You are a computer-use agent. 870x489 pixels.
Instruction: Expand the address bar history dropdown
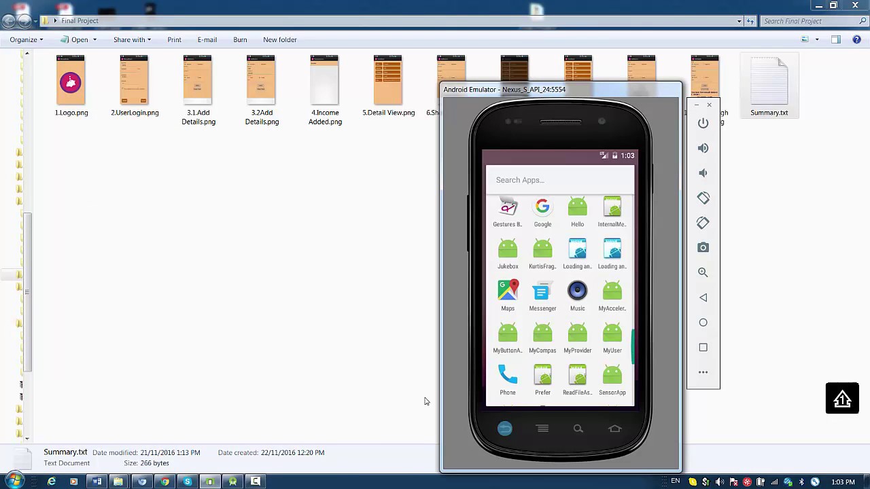point(739,21)
